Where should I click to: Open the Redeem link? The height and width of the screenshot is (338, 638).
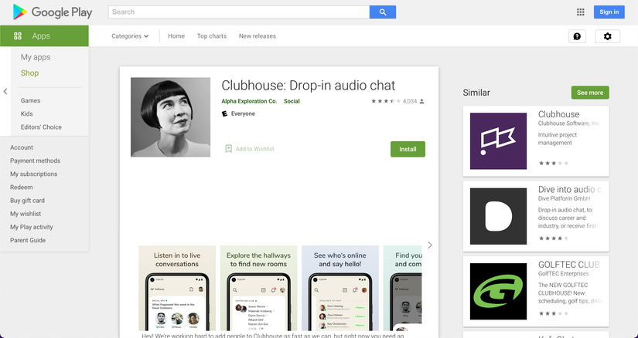point(22,188)
